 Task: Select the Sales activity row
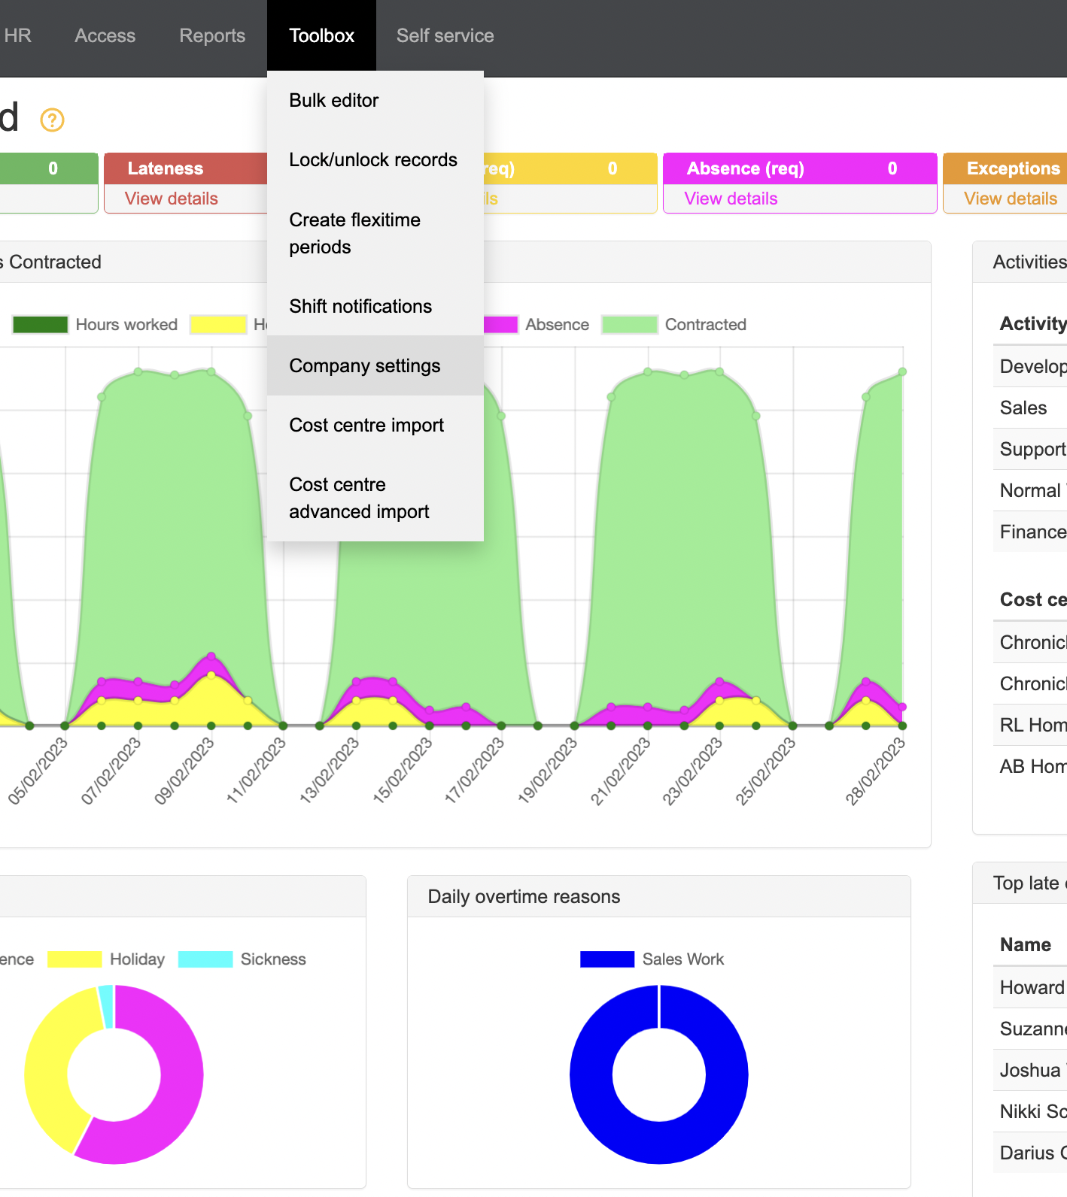(1030, 408)
